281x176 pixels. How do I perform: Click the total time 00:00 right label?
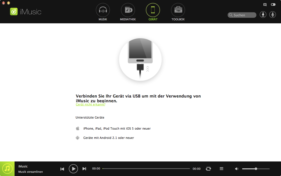click(x=197, y=169)
